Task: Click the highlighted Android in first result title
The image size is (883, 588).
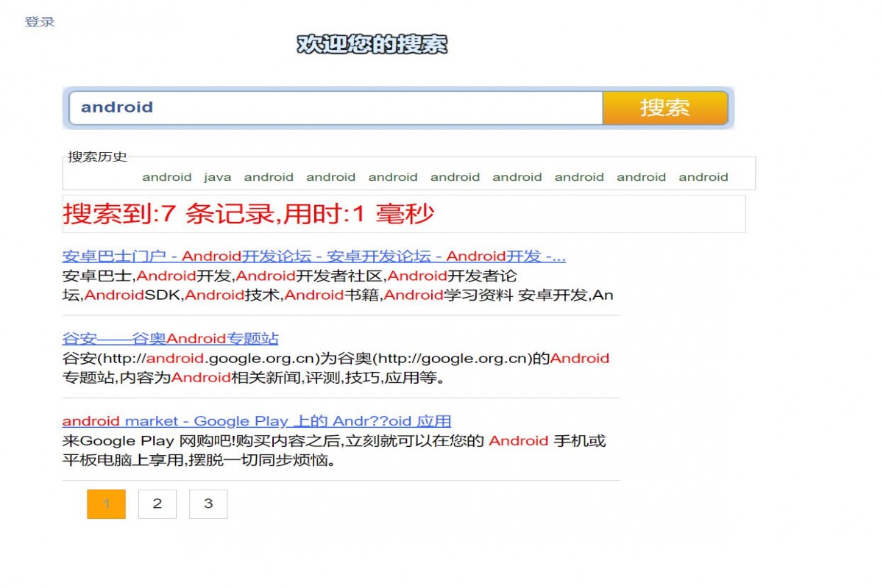Action: pyautogui.click(x=213, y=256)
